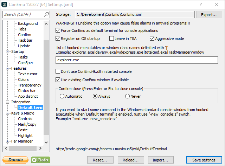Select the Never confirm close radio
The width and height of the screenshot is (225, 166).
point(128,96)
